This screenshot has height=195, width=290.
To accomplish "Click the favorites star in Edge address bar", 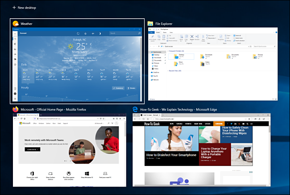I will 249,119.
